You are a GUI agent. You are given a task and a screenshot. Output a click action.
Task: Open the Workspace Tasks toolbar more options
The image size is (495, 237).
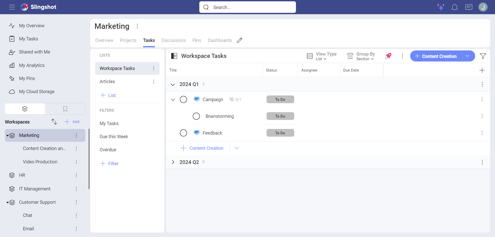(x=402, y=56)
